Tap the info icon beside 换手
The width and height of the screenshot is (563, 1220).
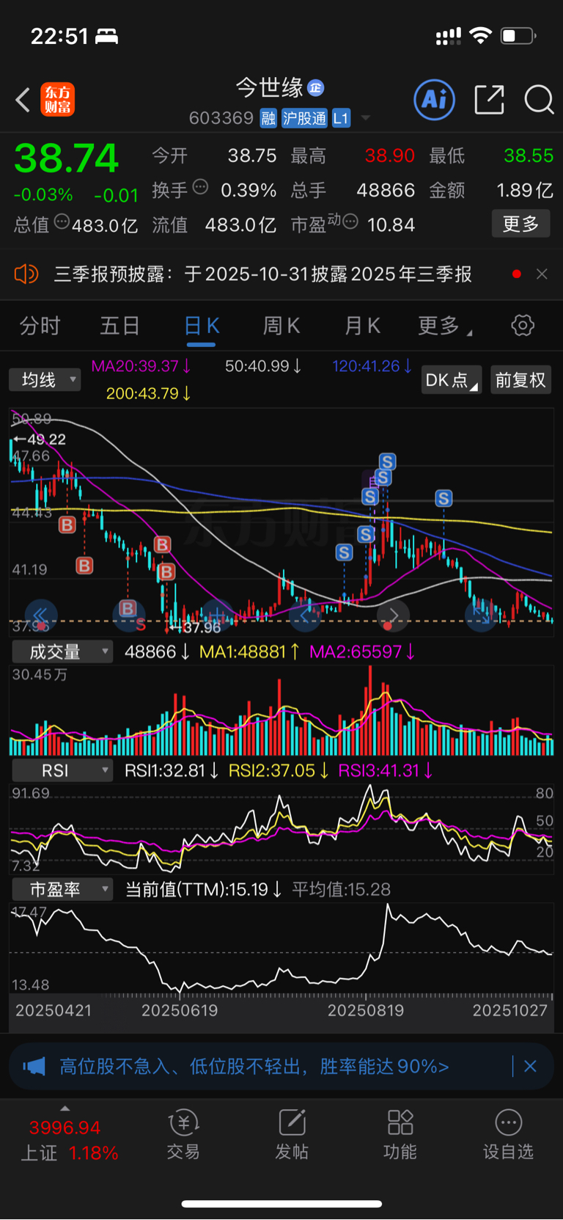click(200, 186)
